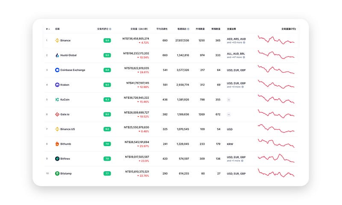
Task: Select the 'AED, ARS, AUD' fiat text
Action: click(236, 39)
